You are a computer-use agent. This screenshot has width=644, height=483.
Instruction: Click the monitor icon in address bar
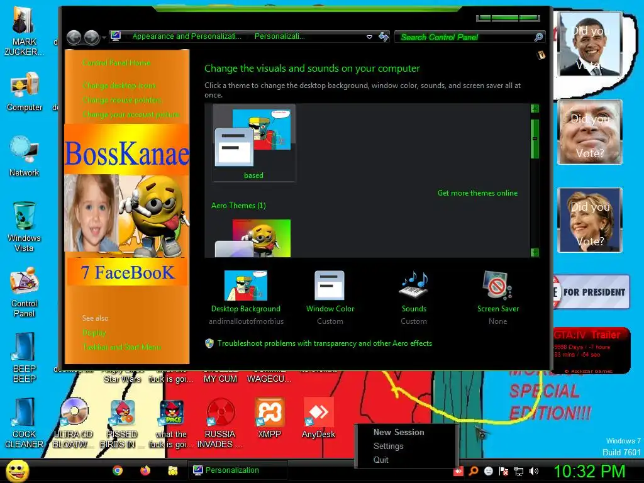[116, 36]
